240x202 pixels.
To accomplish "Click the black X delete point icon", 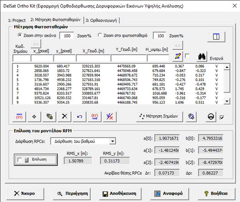I will pyautogui.click(x=65, y=116).
